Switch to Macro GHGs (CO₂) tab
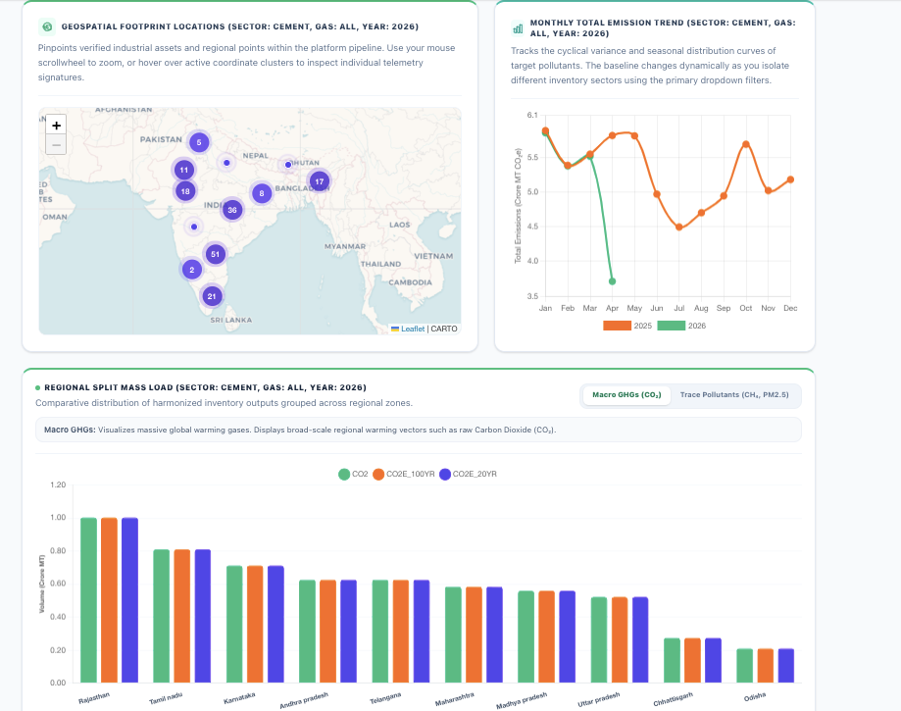Image resolution: width=901 pixels, height=711 pixels. (x=626, y=395)
